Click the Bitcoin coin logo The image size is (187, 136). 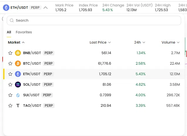click(18, 63)
